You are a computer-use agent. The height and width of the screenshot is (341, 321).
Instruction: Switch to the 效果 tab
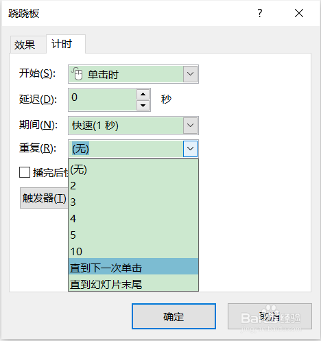[25, 45]
